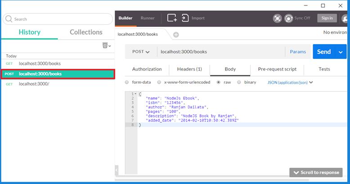Screen dimensions: 350x184
Task: Open the Runner tab
Action: [x=148, y=18]
